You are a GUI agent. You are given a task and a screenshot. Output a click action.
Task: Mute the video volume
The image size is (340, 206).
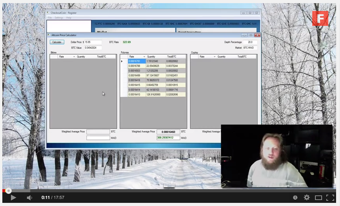(29, 197)
